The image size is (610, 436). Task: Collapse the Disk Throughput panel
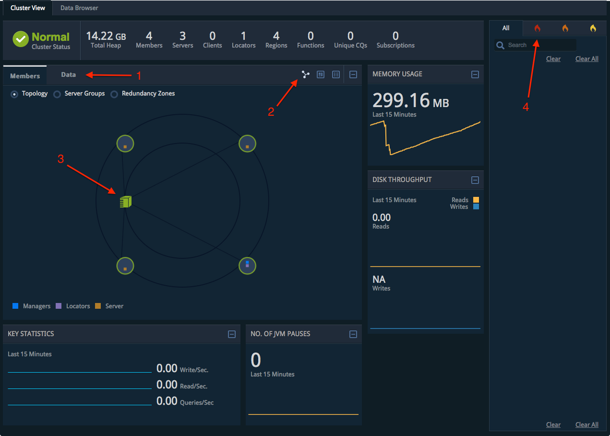[x=475, y=180]
